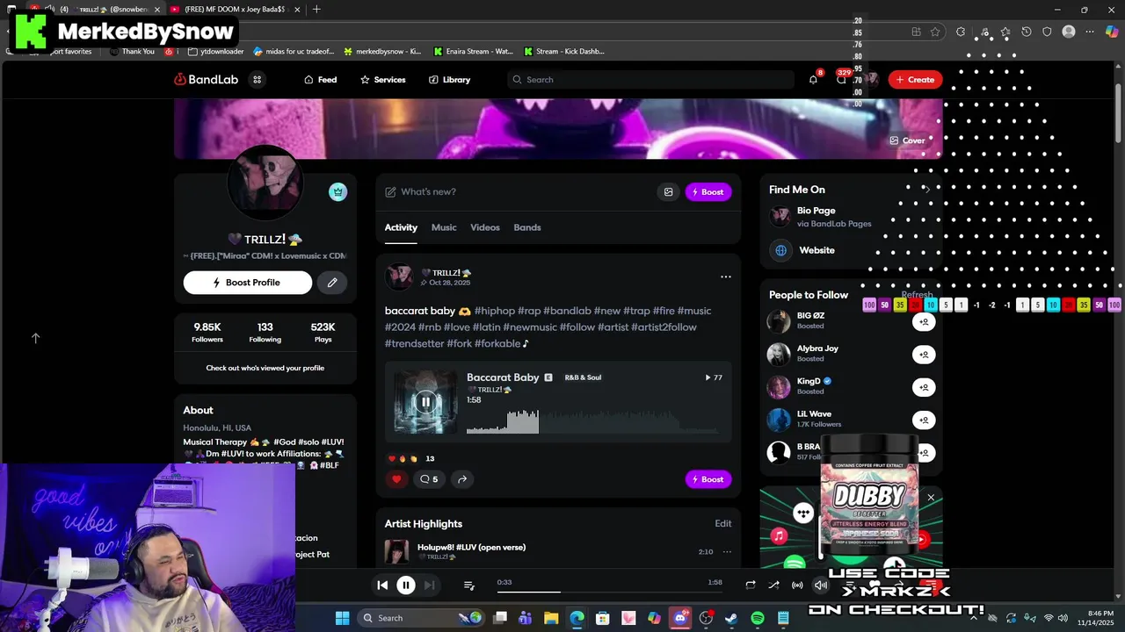Add an image to the What's new post
This screenshot has width=1125, height=632.
[669, 192]
